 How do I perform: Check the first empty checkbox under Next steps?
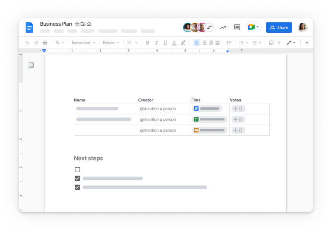[x=77, y=169]
